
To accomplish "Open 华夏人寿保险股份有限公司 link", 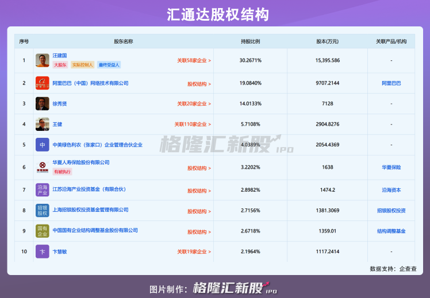I will pyautogui.click(x=81, y=162).
